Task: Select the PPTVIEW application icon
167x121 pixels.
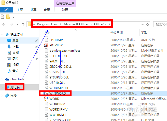Action: click(46, 45)
